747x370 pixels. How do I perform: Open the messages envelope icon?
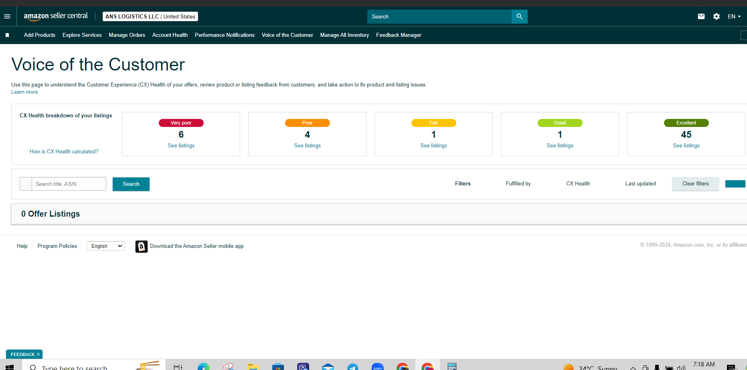[x=701, y=16]
